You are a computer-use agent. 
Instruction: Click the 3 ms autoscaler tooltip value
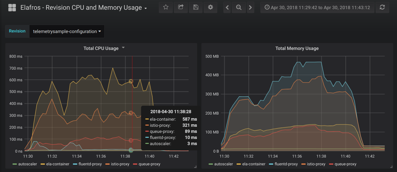point(192,143)
